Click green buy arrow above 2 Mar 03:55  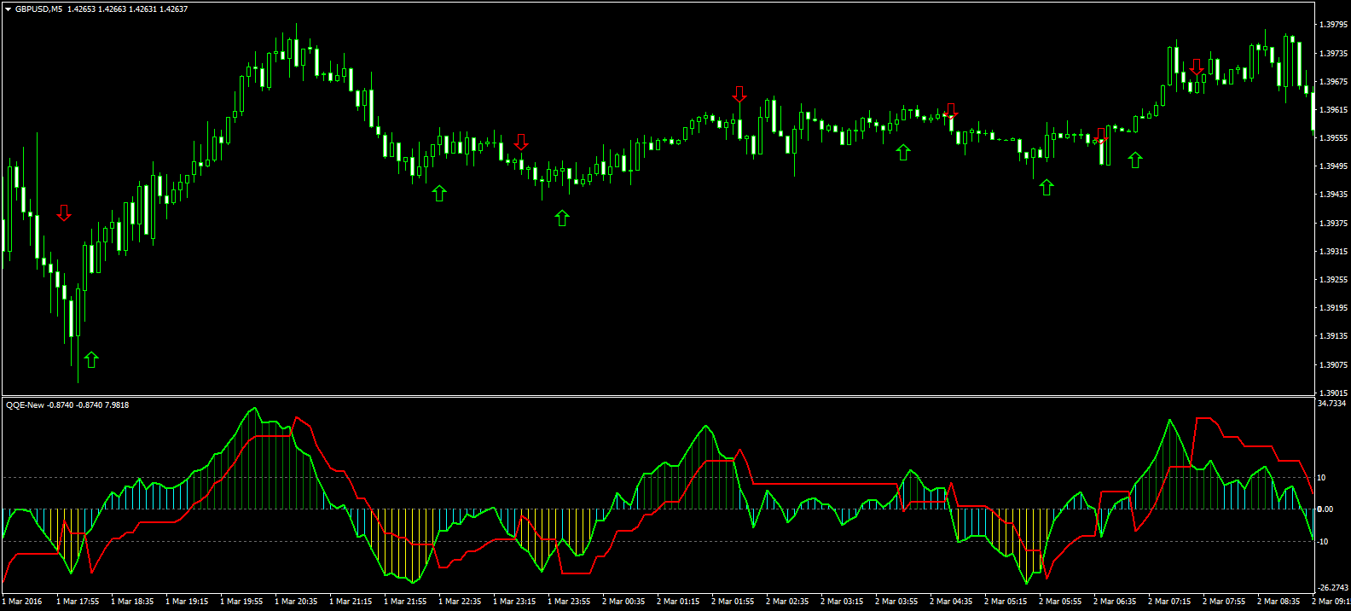903,152
